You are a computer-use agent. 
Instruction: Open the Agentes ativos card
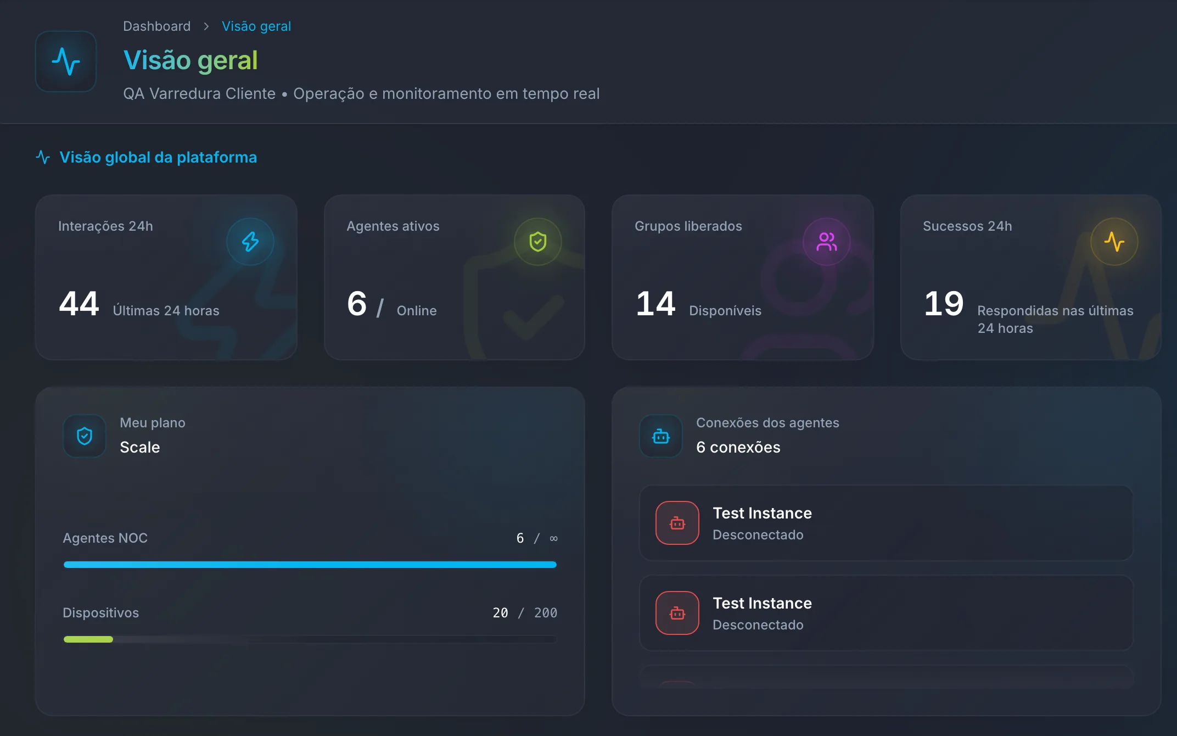455,277
